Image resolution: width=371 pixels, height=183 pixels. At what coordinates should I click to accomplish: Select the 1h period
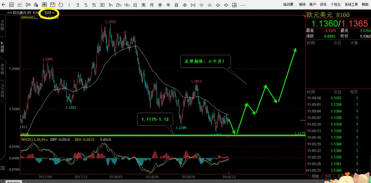[x=110, y=5]
